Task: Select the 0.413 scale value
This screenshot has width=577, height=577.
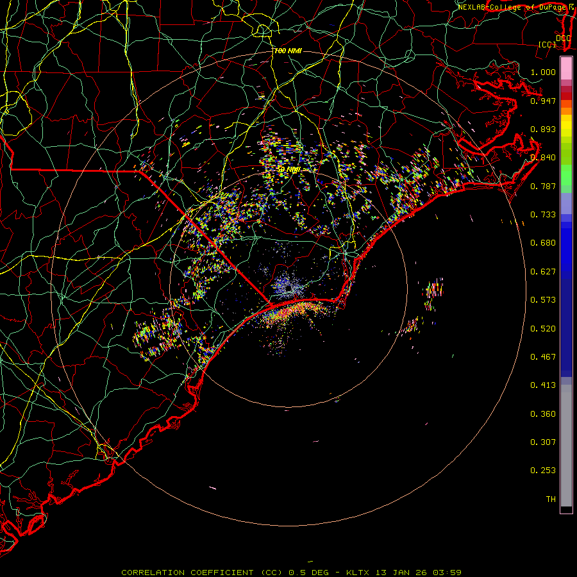Action: pos(543,385)
